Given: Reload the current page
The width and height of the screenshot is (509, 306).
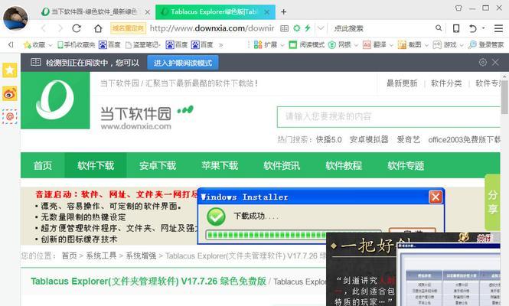Looking at the screenshot, I should (77, 28).
